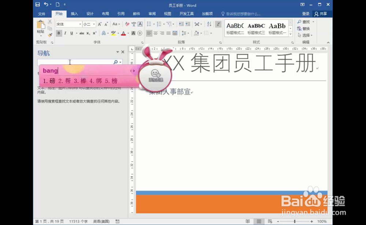The height and width of the screenshot is (225, 366).
Task: Open the numbered list button
Action: [x=159, y=24]
